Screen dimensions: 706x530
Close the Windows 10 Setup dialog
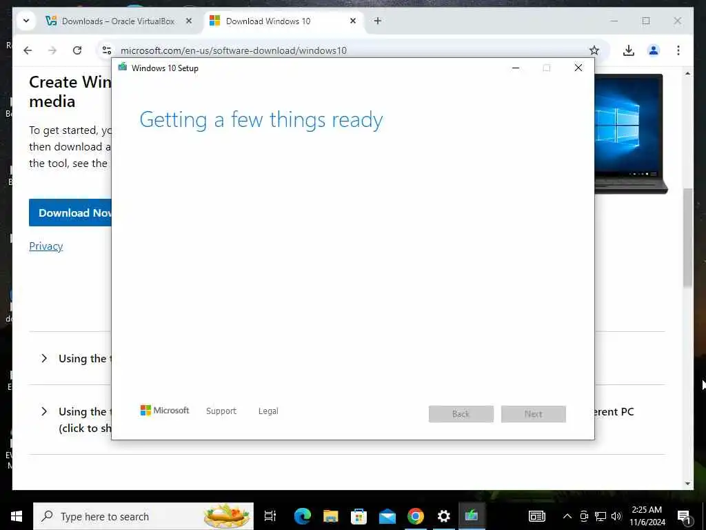tap(578, 68)
